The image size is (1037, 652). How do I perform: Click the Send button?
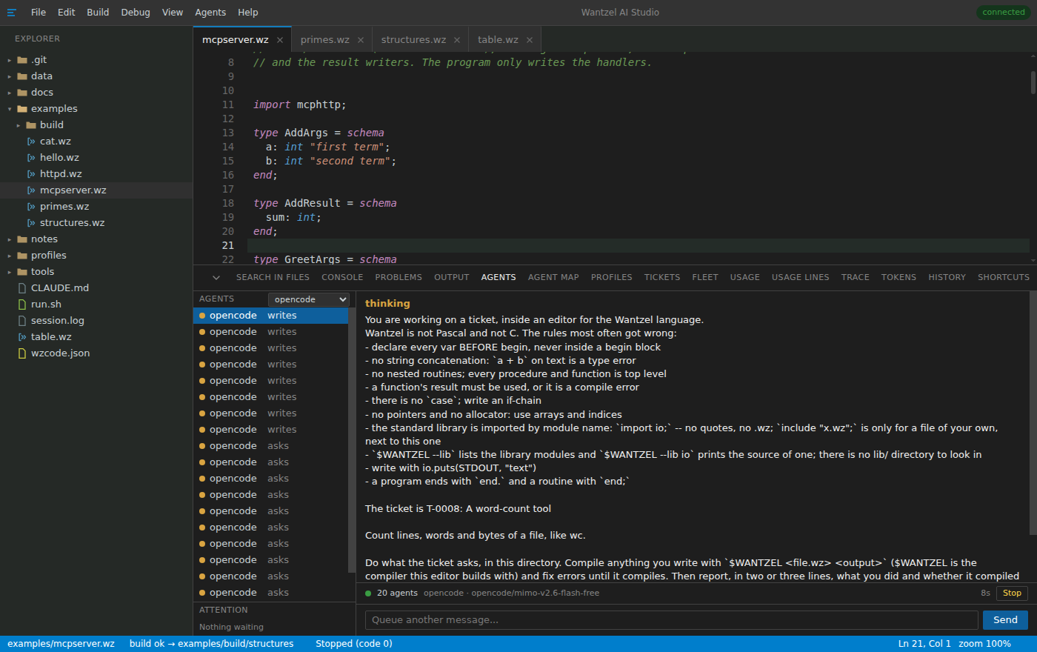(1005, 620)
